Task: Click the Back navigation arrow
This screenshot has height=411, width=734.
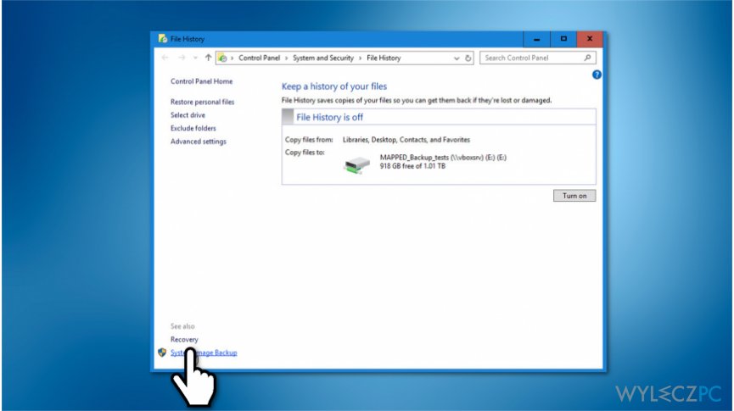Action: (x=165, y=58)
